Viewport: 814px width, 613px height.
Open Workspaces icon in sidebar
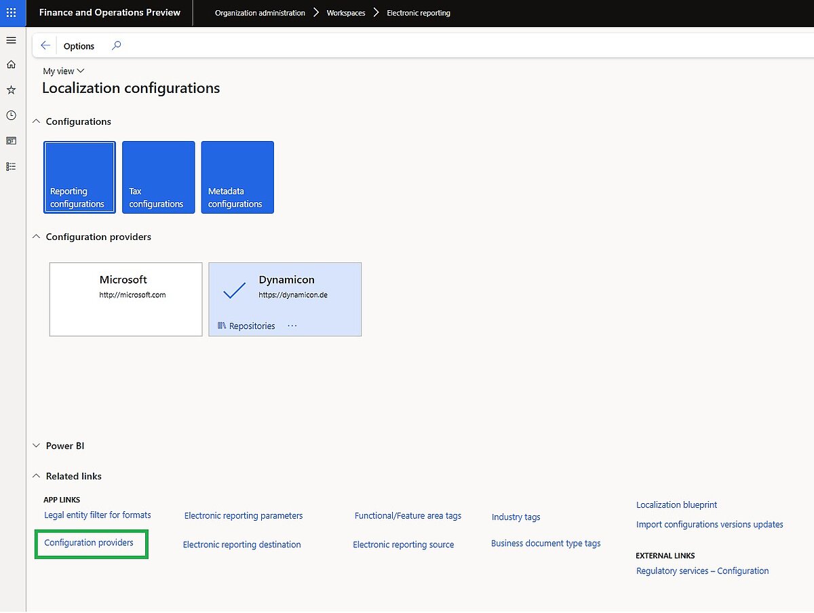pos(11,140)
